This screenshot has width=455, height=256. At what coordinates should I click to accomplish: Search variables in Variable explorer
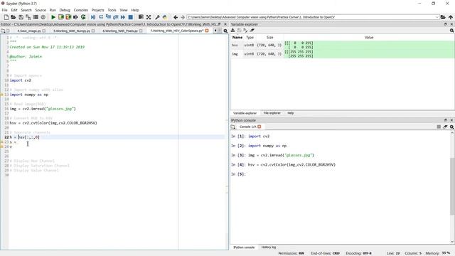[x=452, y=31]
